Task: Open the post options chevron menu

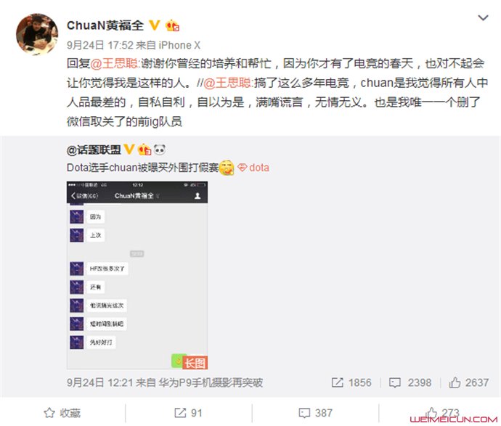Action: tap(483, 18)
